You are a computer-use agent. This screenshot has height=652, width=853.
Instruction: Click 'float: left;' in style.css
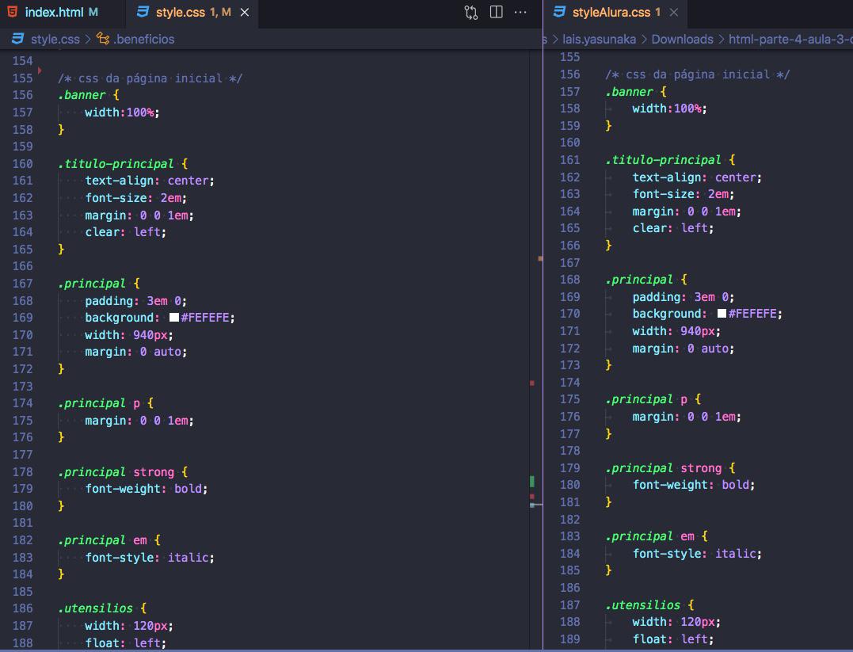pyautogui.click(x=126, y=642)
